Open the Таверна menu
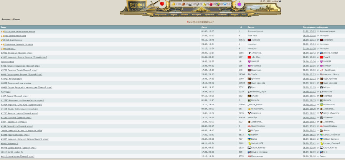Image resolution: width=345 pixels, height=160 pixels. coord(196,15)
